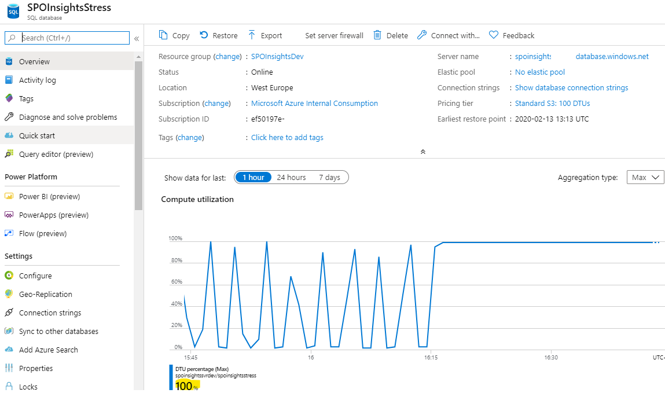
Task: Select the 24 hours time range
Action: [291, 177]
